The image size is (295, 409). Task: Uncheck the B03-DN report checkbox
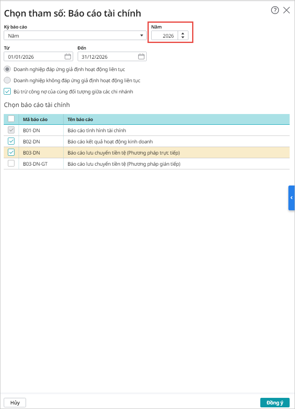click(11, 152)
